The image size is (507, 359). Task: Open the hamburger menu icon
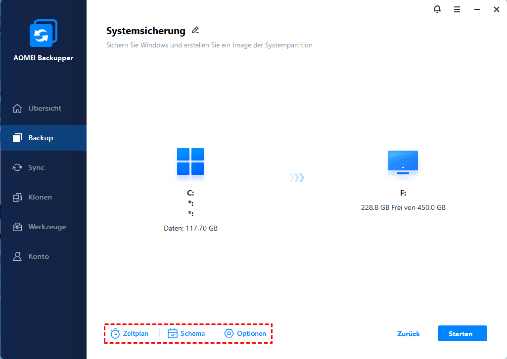point(457,9)
